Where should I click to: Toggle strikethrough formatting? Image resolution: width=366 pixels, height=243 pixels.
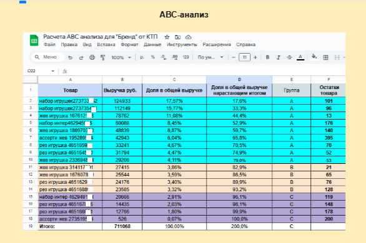[289, 57]
